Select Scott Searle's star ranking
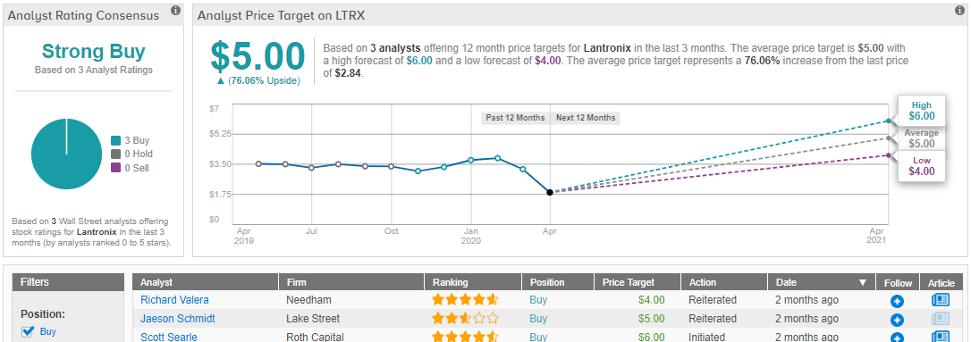 [465, 337]
